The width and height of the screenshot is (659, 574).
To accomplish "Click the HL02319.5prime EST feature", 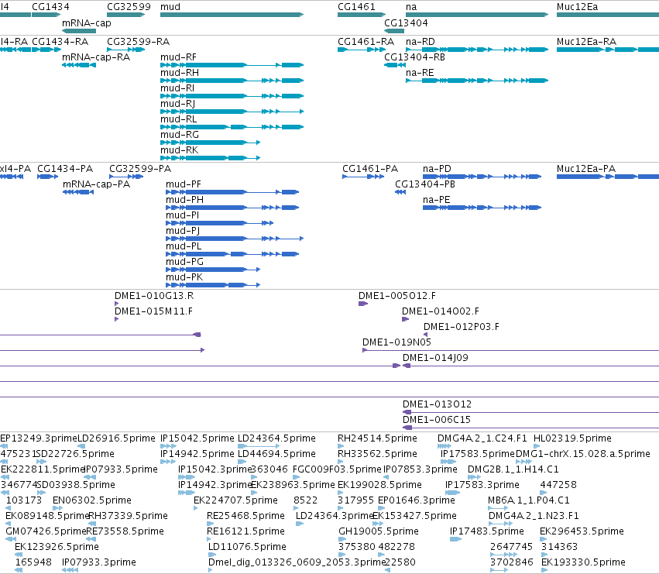I will coord(537,446).
